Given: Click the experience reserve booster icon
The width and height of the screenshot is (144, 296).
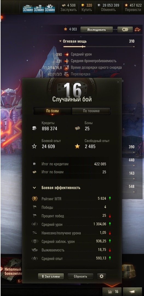Looking at the screenshot, I should pyautogui.click(x=50, y=8).
